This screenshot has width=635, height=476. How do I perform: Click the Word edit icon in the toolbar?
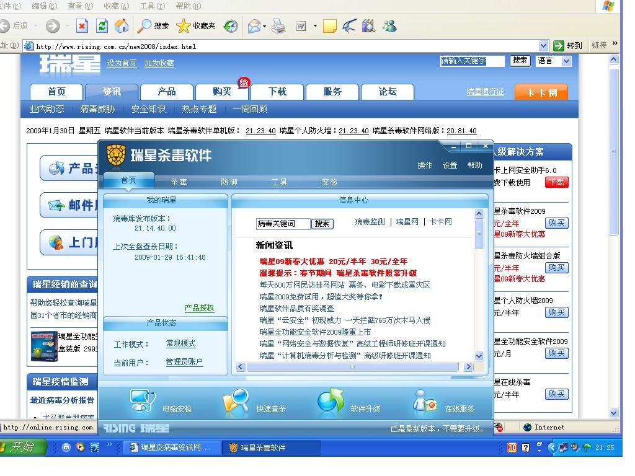(301, 26)
